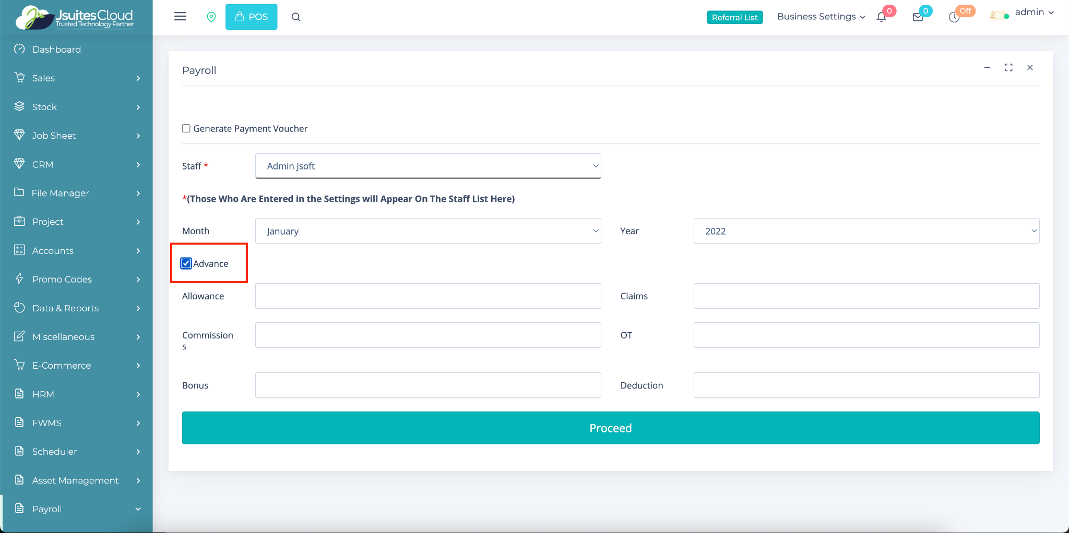The width and height of the screenshot is (1069, 533).
Task: Click the fullscreen icon on Payroll panel
Action: 1008,68
